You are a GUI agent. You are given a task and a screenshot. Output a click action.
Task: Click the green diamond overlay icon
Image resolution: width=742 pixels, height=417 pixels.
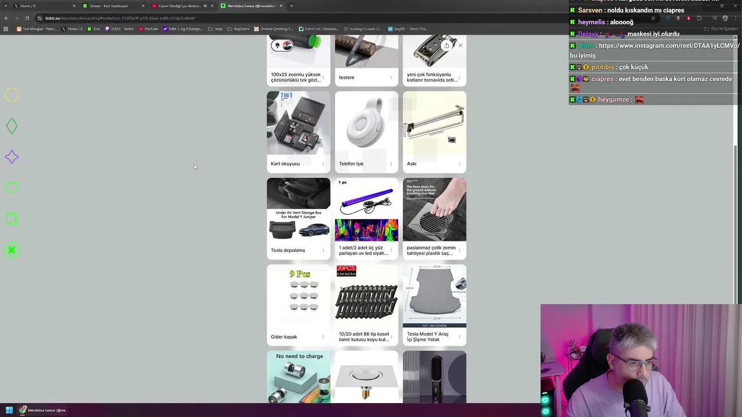click(x=12, y=126)
